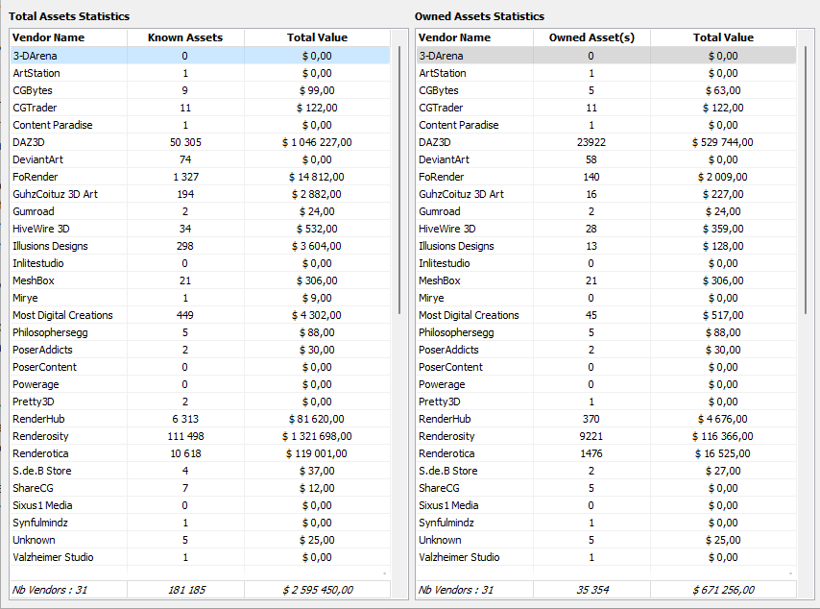Select PoserAddicts in Total Assets table
The image size is (820, 609).
(x=201, y=350)
